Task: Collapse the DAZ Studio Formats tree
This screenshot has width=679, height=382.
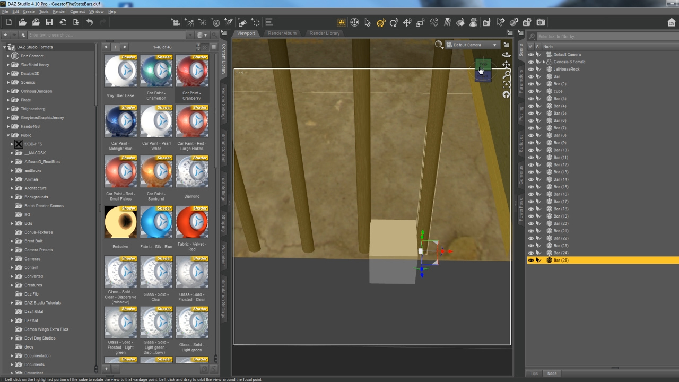Action: click(4, 47)
